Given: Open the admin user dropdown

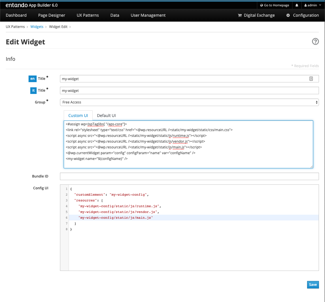Looking at the screenshot, I should 312,5.
